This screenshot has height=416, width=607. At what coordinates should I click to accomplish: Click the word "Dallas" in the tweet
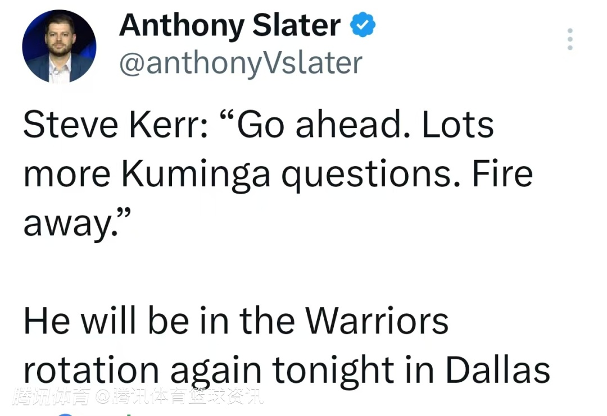[497, 371]
